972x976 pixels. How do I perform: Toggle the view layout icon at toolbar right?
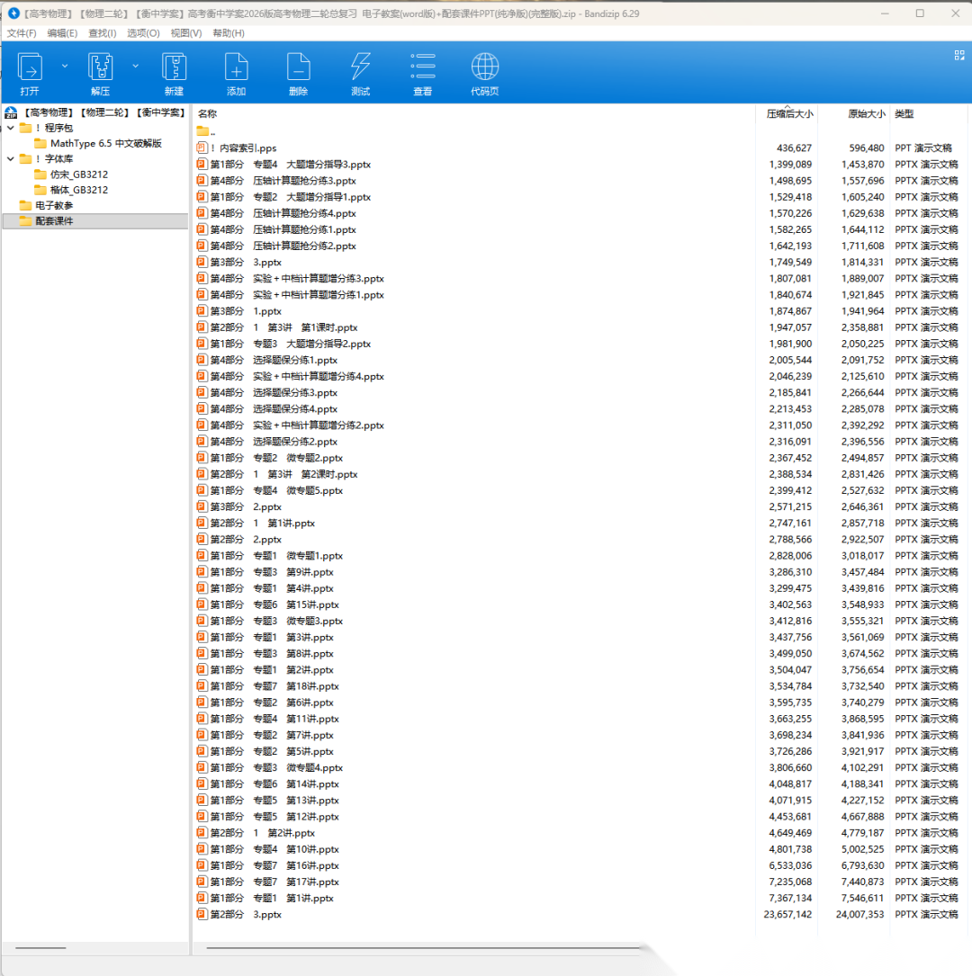[x=958, y=55]
